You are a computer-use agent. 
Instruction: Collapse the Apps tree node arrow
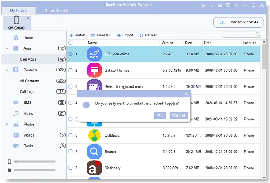[x=7, y=48]
